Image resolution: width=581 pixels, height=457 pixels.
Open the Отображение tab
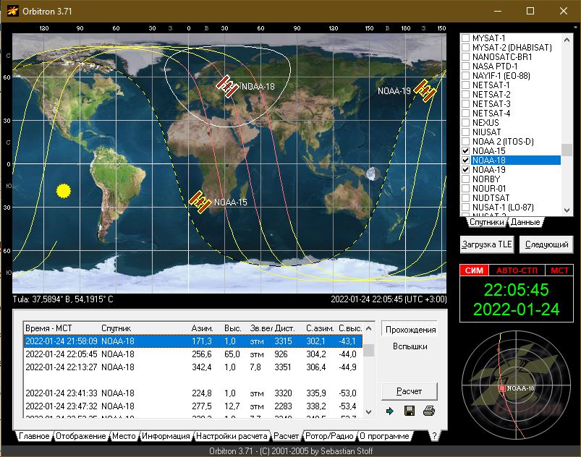(81, 436)
